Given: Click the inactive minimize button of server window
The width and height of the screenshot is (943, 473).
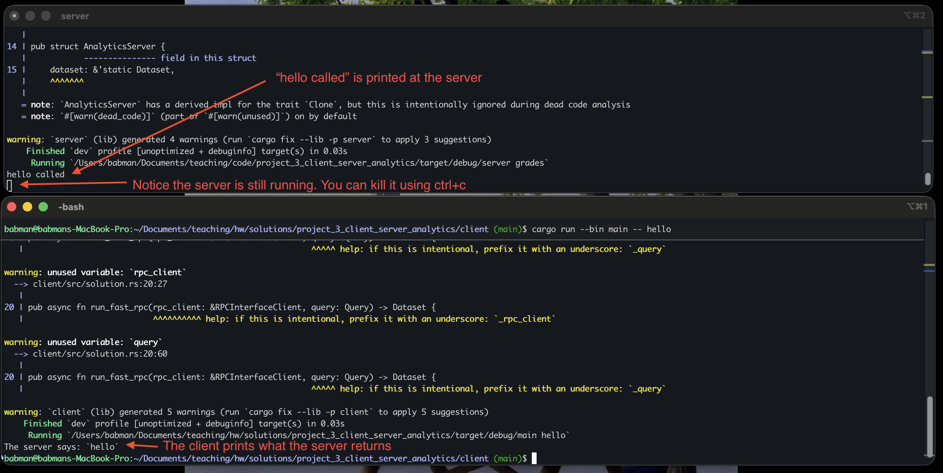Looking at the screenshot, I should [30, 16].
